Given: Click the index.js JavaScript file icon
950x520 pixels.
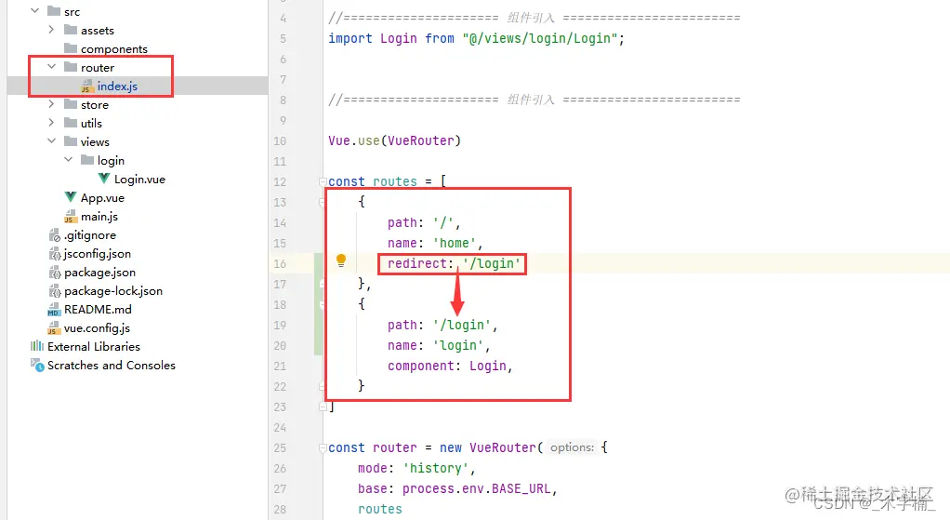Looking at the screenshot, I should tap(87, 87).
